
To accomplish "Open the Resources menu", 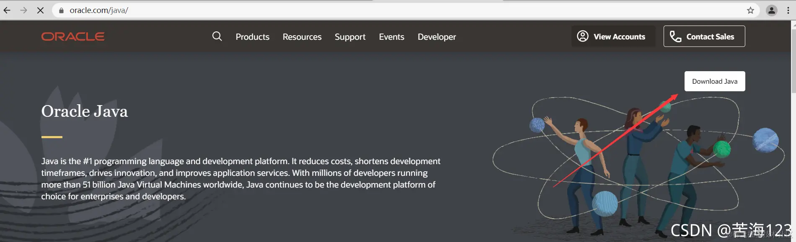I will (x=302, y=37).
